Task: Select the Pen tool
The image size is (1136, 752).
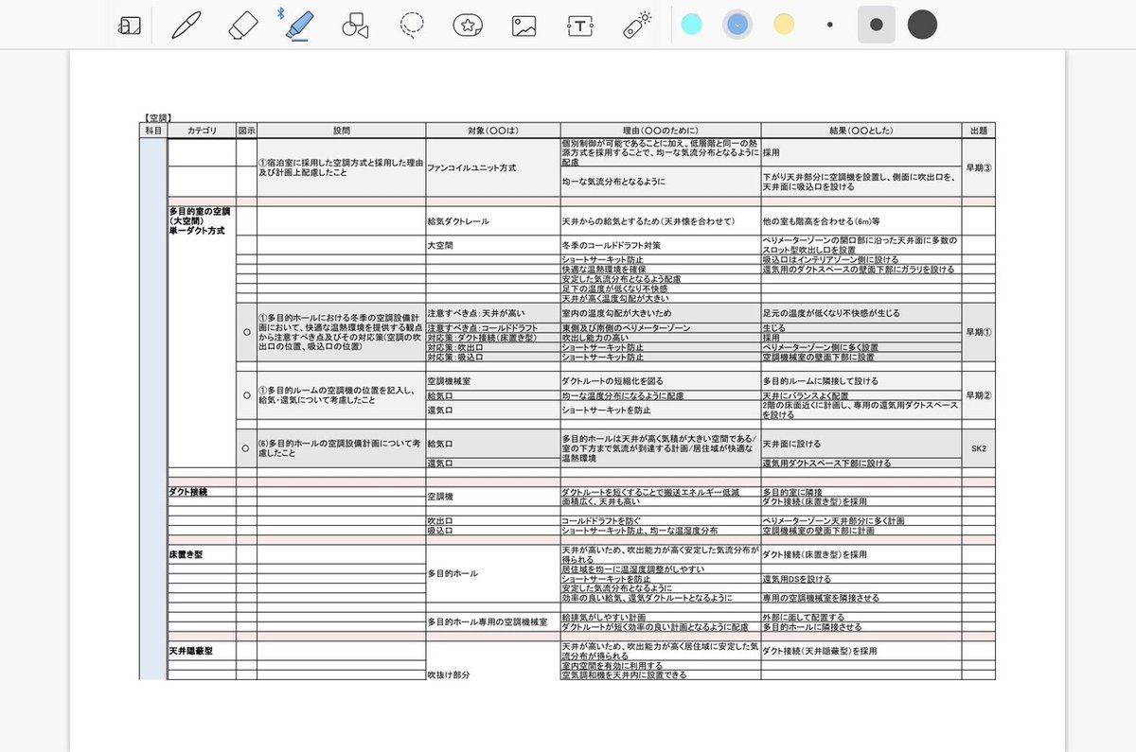Action: (186, 25)
